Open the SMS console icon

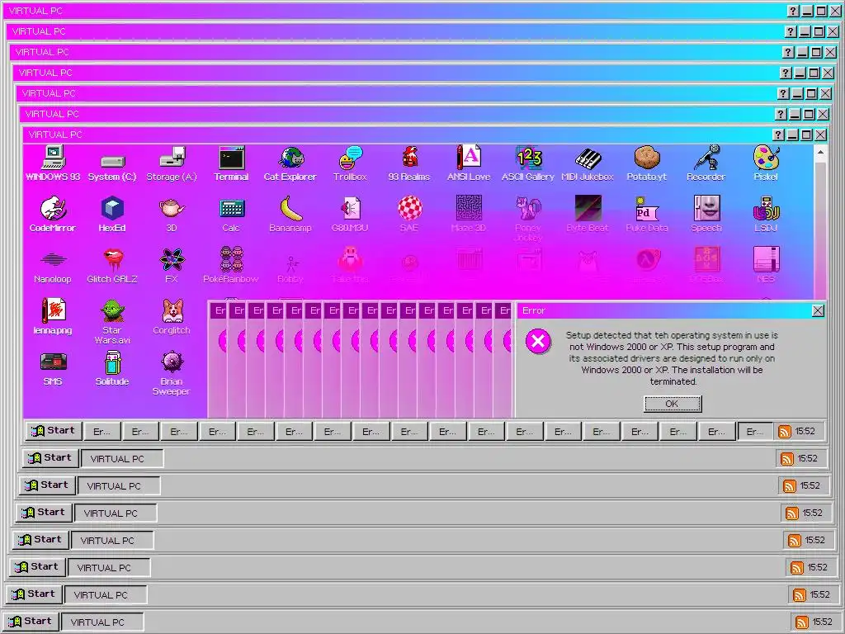(x=53, y=369)
